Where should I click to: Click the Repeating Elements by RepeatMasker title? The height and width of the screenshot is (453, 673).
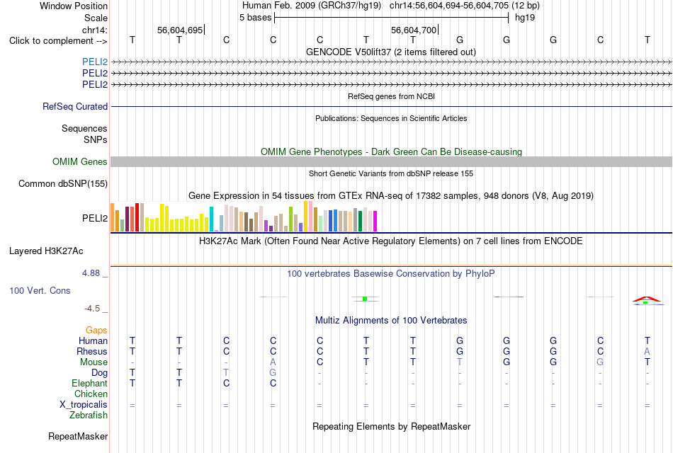(x=391, y=426)
